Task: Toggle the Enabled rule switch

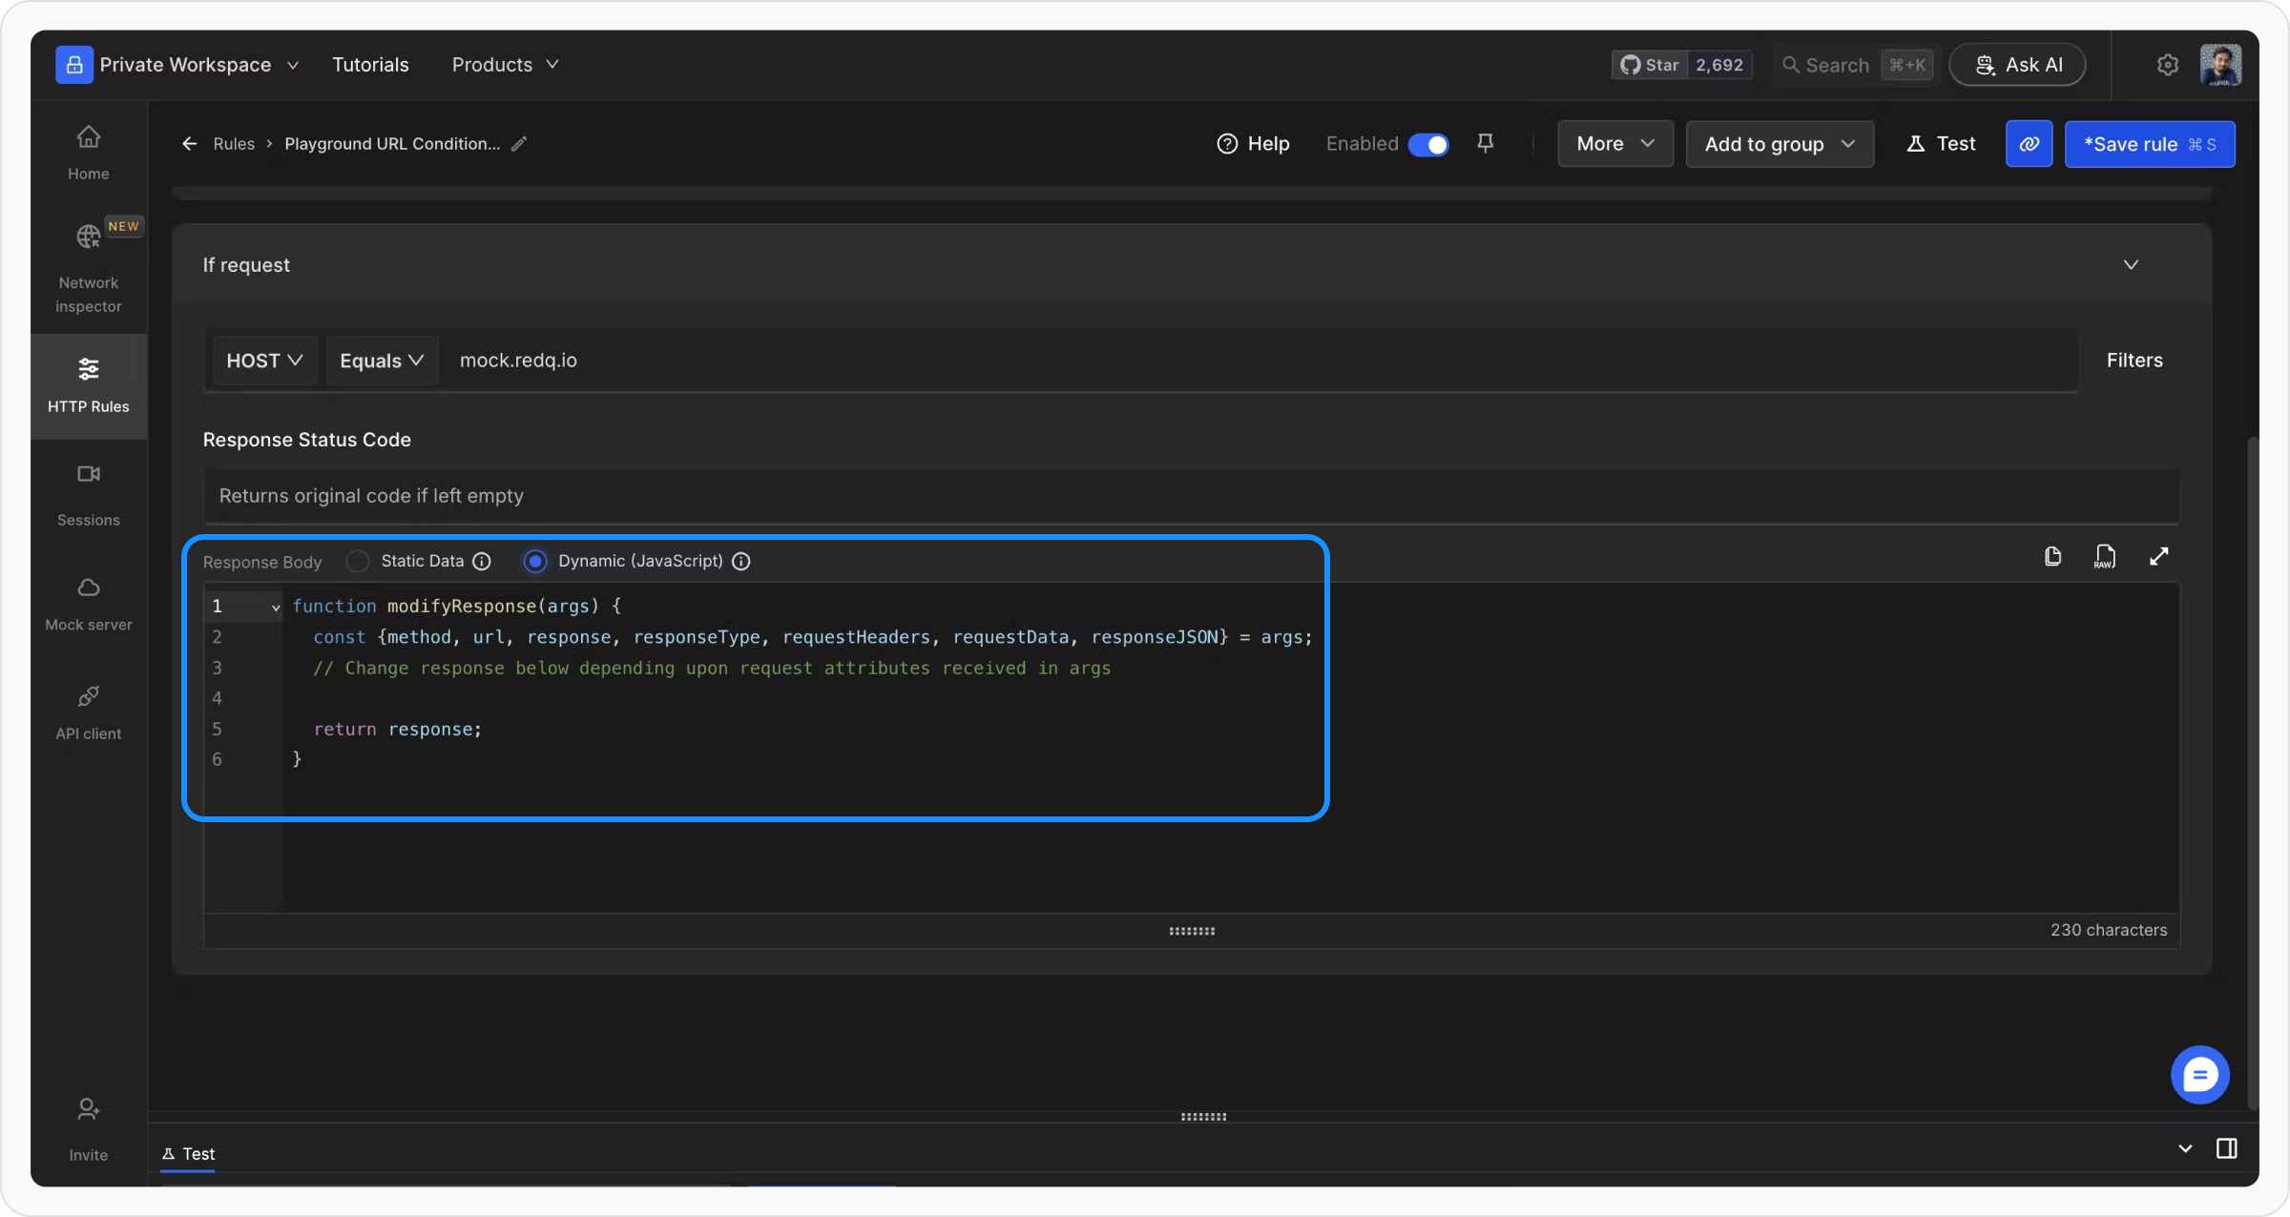Action: coord(1427,144)
